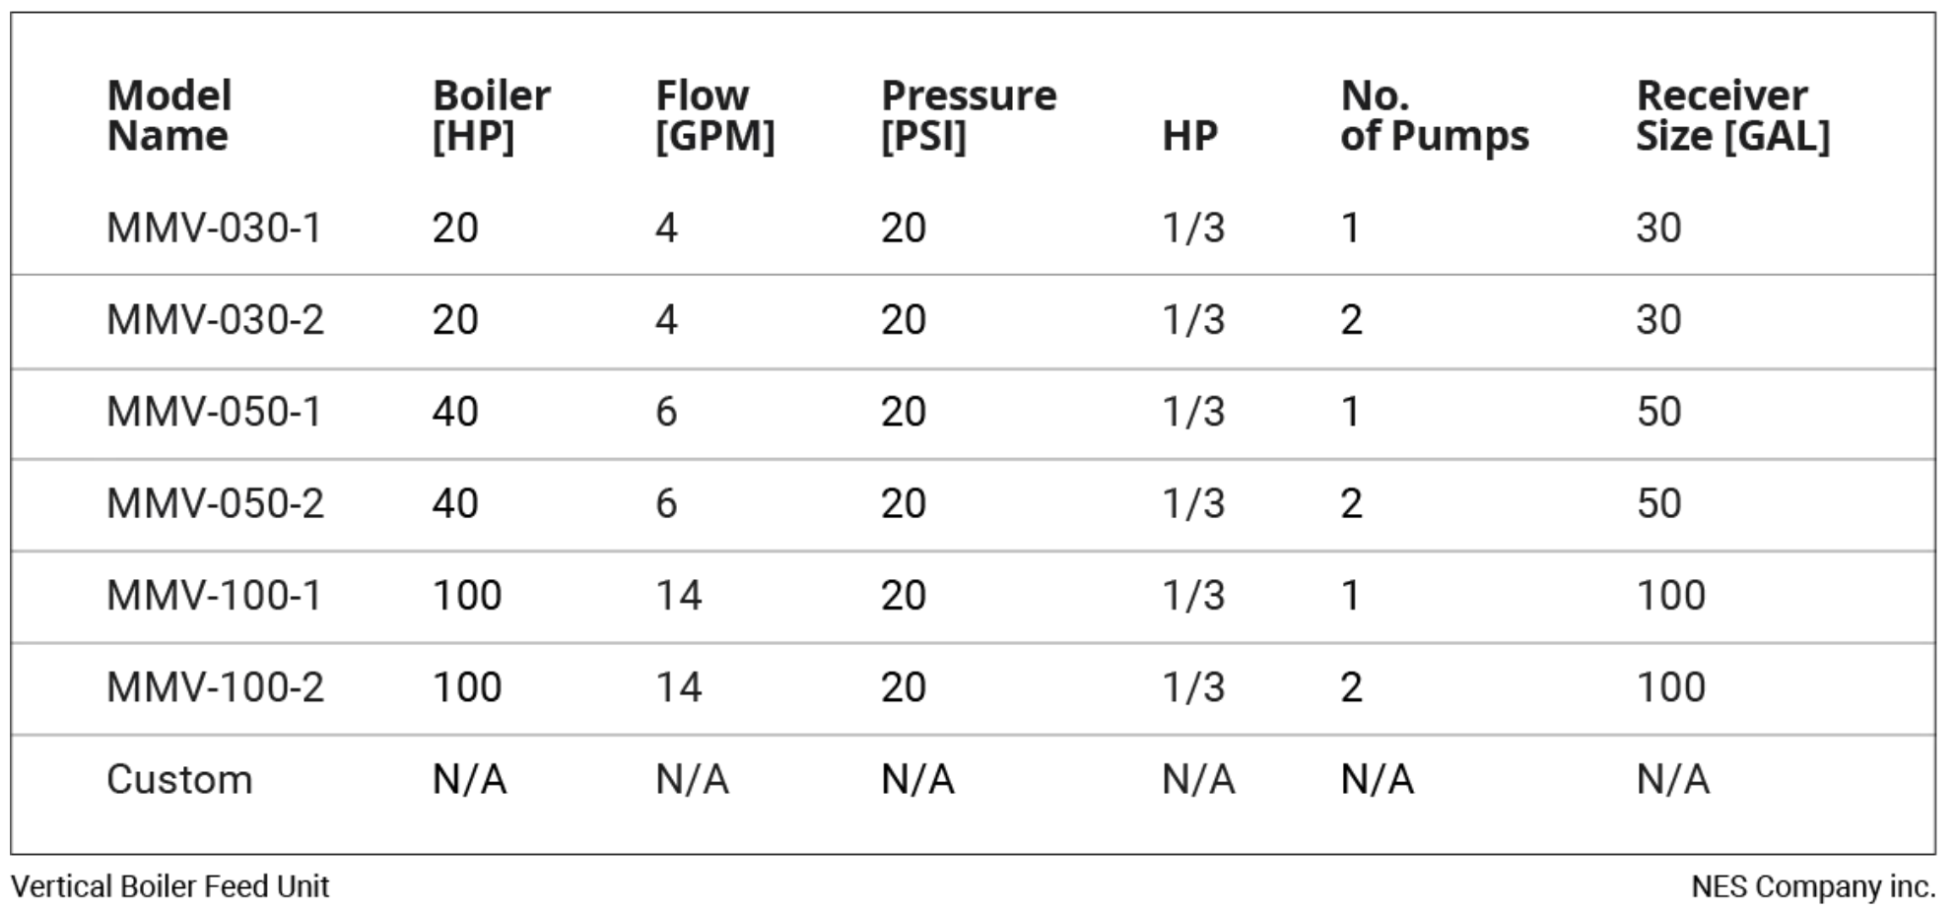Select the MMV-100-1 model name
The height and width of the screenshot is (910, 1955).
[214, 595]
